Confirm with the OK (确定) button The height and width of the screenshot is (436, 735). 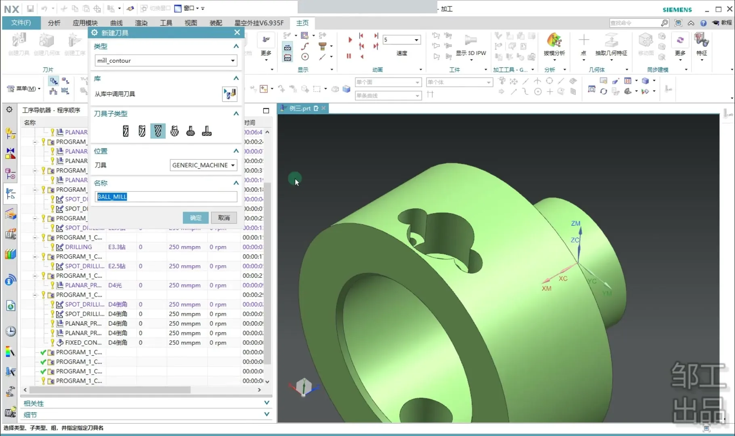(195, 218)
